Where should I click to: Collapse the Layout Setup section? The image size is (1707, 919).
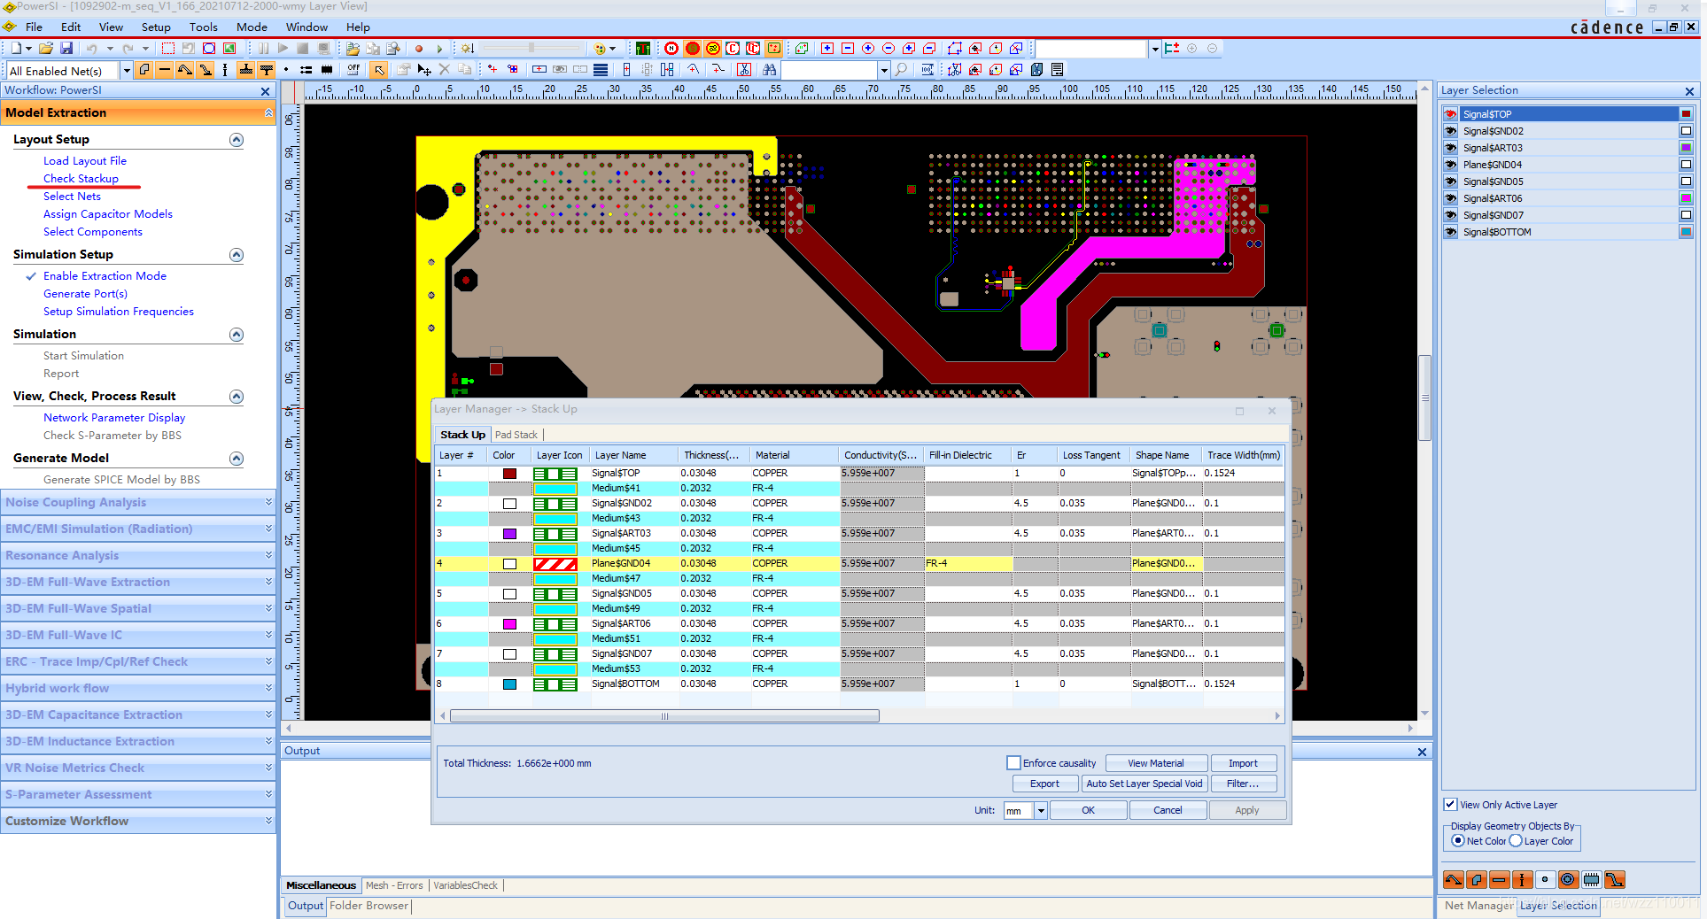tap(237, 140)
